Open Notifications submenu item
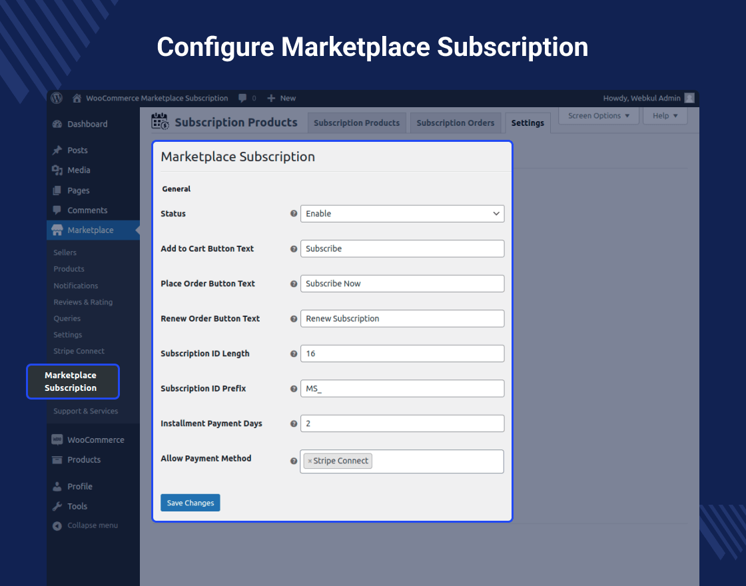The width and height of the screenshot is (746, 586). pos(76,286)
